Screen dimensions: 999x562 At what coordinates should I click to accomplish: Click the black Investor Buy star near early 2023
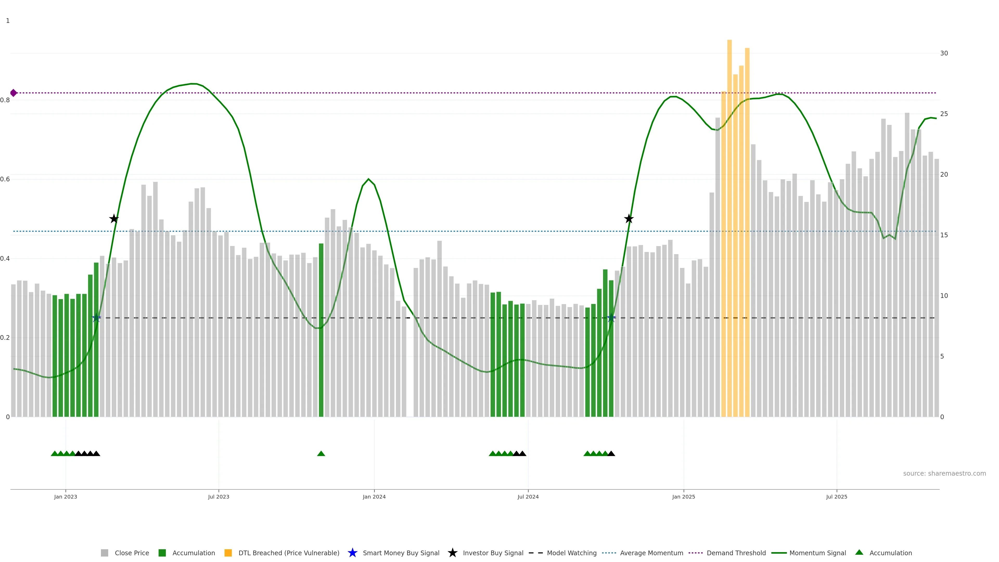pos(114,219)
